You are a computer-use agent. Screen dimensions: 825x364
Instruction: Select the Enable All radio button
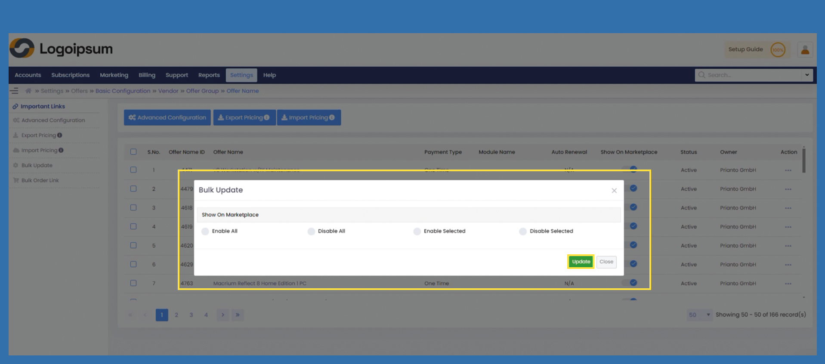pyautogui.click(x=205, y=231)
